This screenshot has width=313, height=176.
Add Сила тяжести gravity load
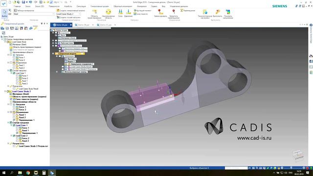pos(141,14)
